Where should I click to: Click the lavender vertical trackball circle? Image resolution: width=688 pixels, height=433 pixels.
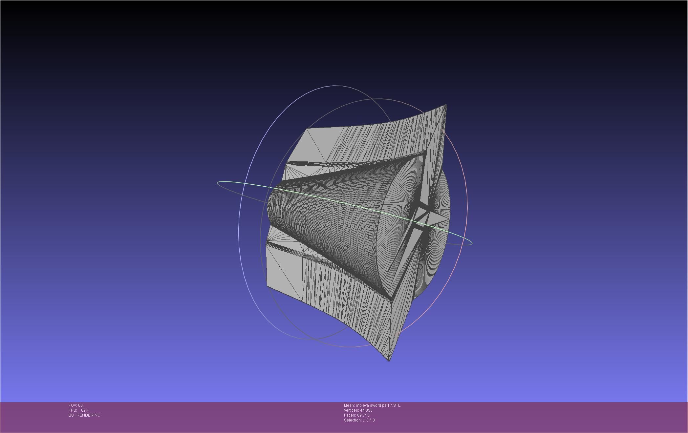239,230
